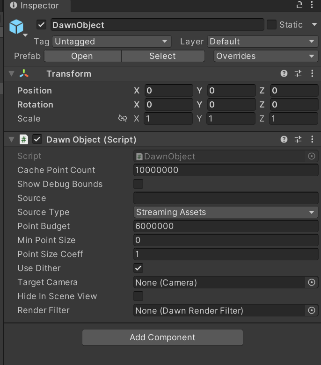Open Dawn Object script more options menu
The height and width of the screenshot is (365, 321).
click(313, 139)
